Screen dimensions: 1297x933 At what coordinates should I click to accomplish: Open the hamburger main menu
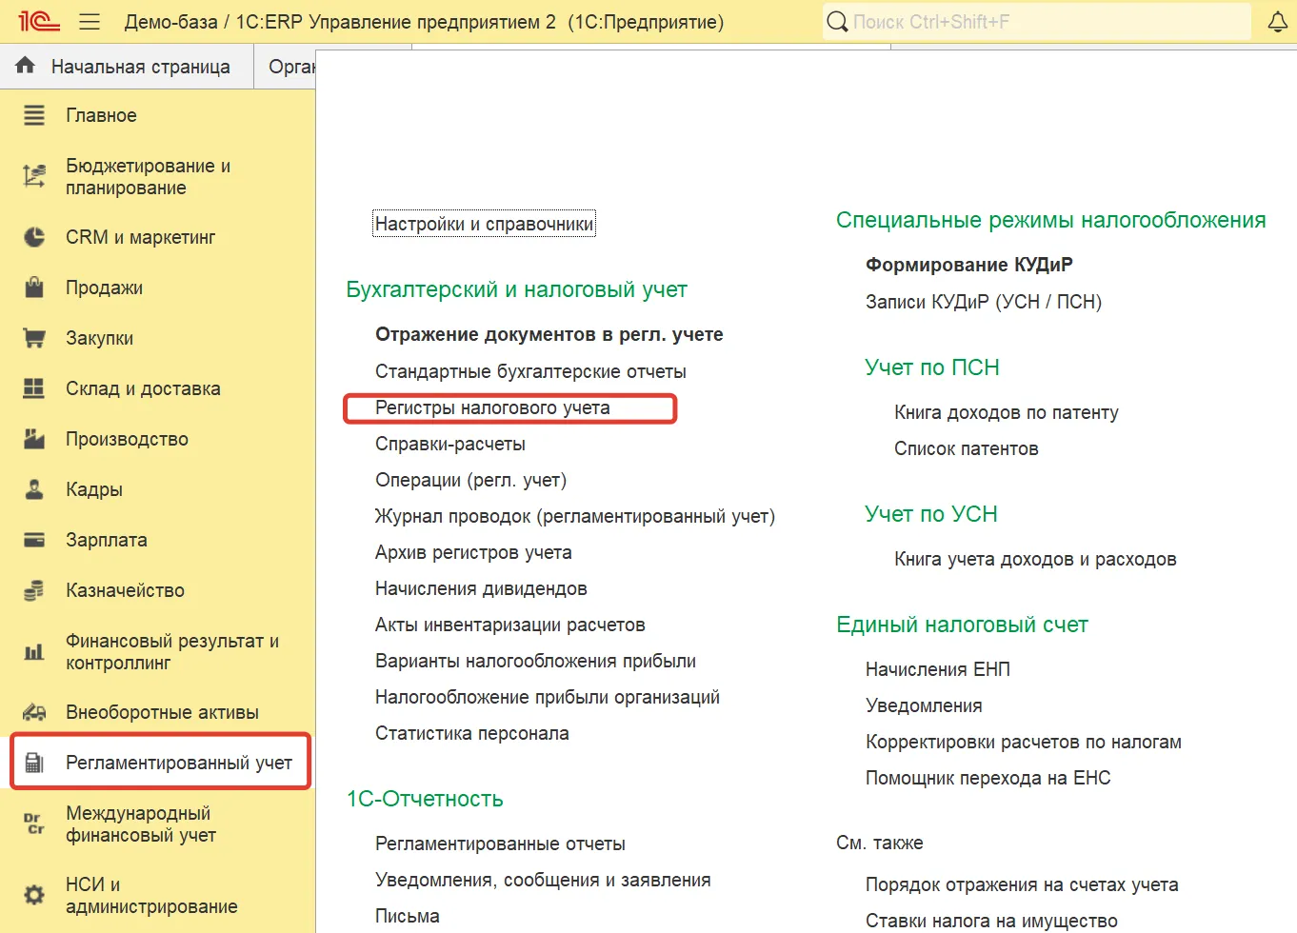click(90, 22)
